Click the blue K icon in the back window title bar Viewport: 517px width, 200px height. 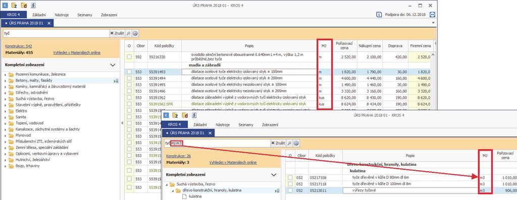coord(5,5)
